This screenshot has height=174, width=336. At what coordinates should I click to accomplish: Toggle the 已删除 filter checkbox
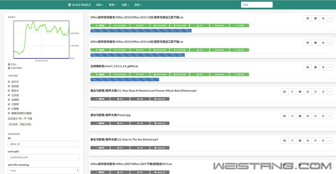point(9,109)
